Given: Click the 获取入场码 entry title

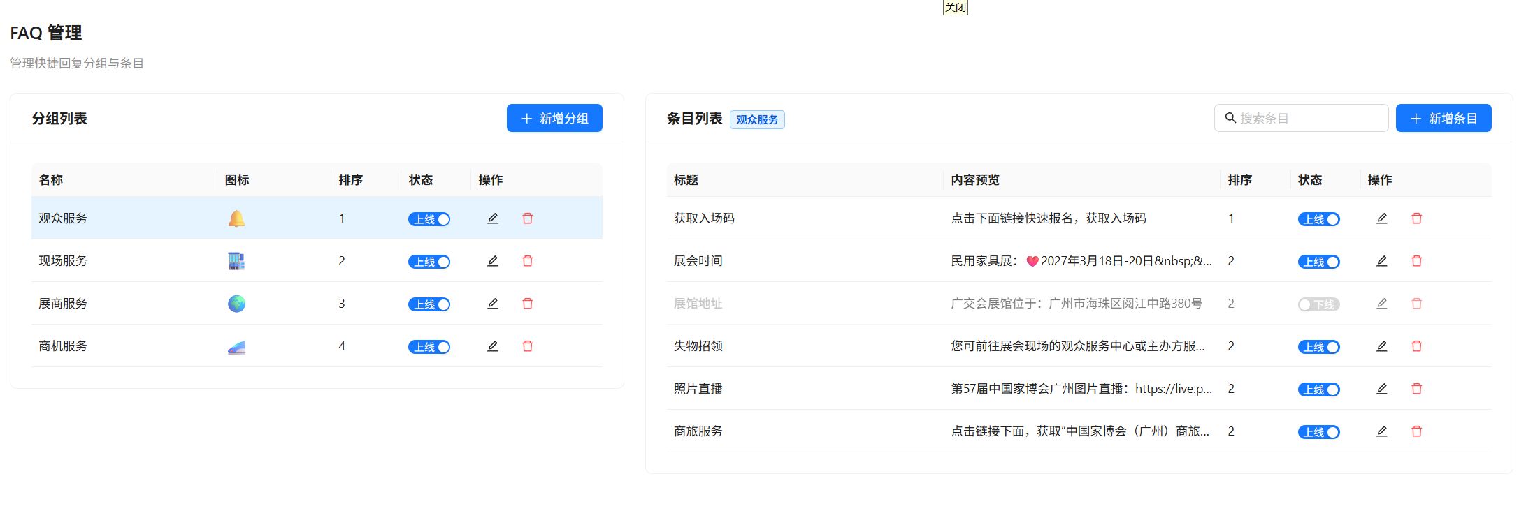Looking at the screenshot, I should [704, 218].
